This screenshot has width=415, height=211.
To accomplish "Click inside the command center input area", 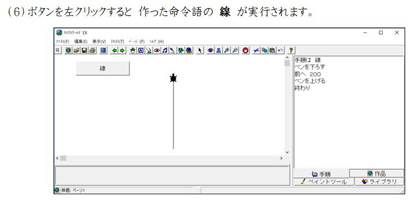I will 173,176.
